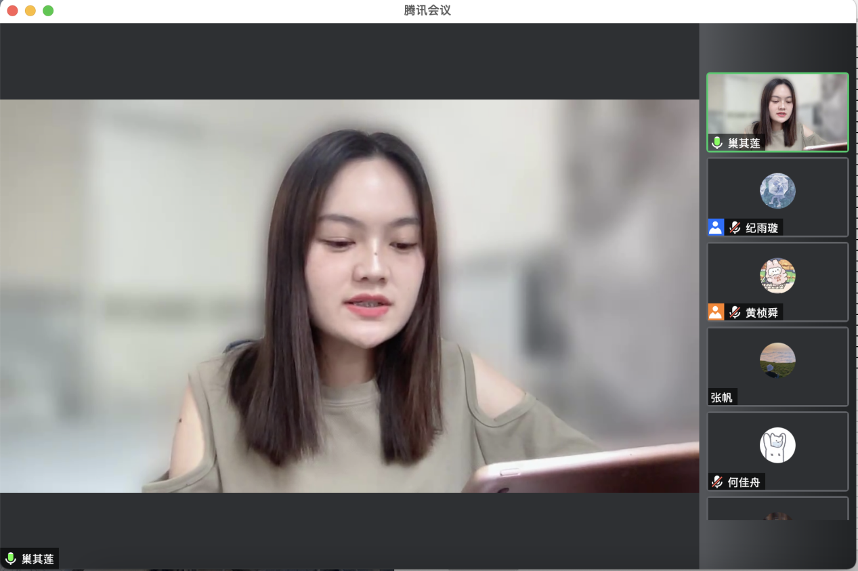The height and width of the screenshot is (571, 858).
Task: Click the green microphone icon in the bottom-left name tag
Action: (11, 559)
